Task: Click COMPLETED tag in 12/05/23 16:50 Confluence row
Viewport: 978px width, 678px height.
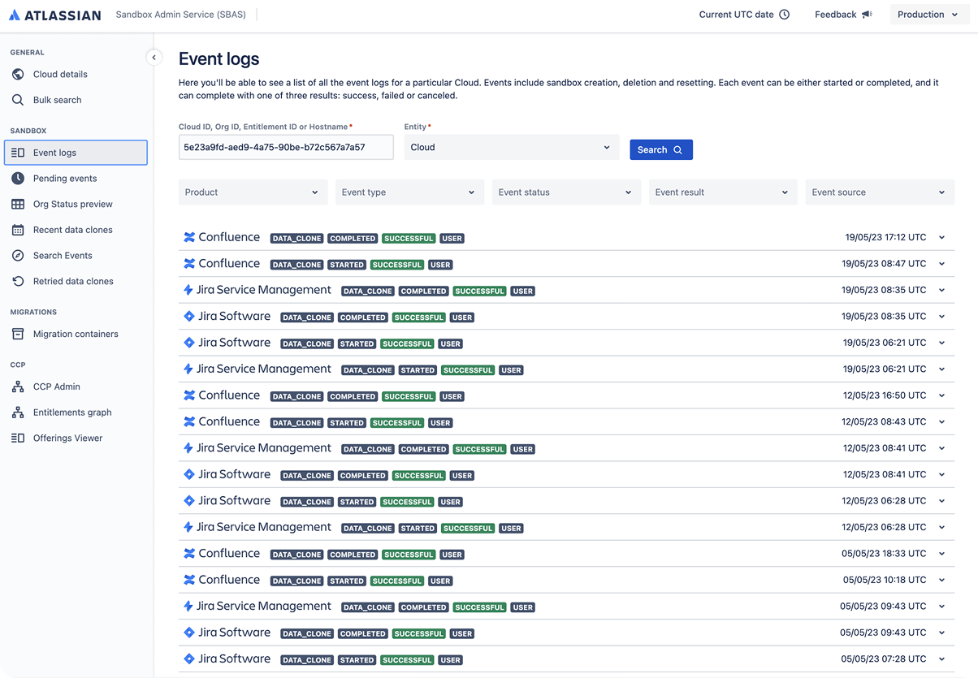Action: point(353,397)
